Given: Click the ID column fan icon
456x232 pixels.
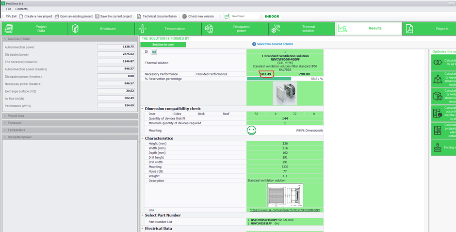Looking at the screenshot, I should click(x=154, y=51).
